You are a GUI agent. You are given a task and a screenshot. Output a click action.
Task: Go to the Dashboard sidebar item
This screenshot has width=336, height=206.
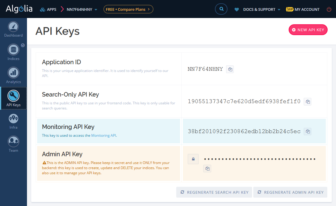pos(13,30)
